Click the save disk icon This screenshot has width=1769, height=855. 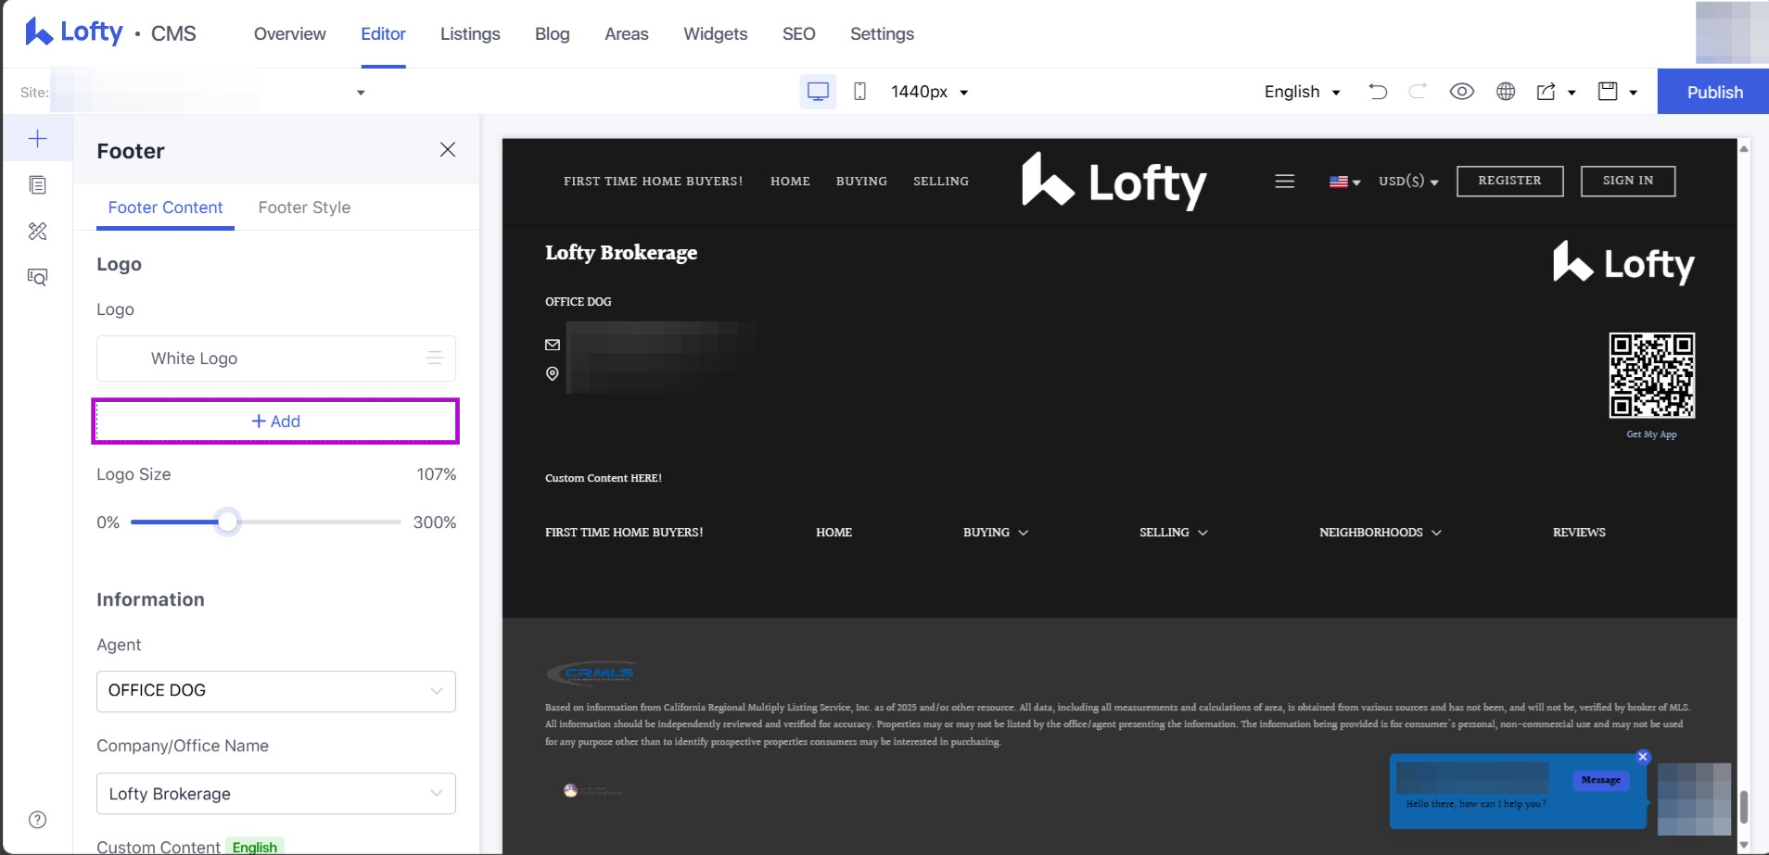(x=1608, y=92)
